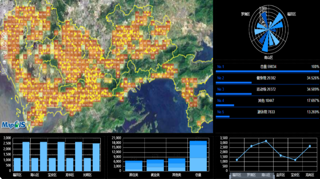Click the 总量 stacked bar in chart
The height and width of the screenshot is (179, 320).
[x=198, y=156]
